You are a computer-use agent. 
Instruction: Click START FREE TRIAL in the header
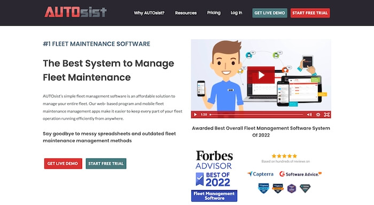pos(310,13)
